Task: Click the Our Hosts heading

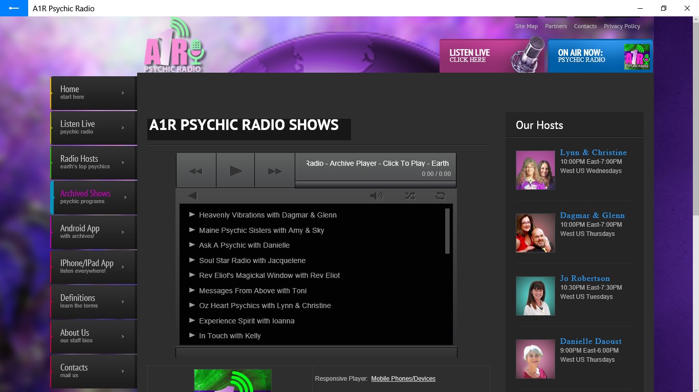Action: [539, 125]
